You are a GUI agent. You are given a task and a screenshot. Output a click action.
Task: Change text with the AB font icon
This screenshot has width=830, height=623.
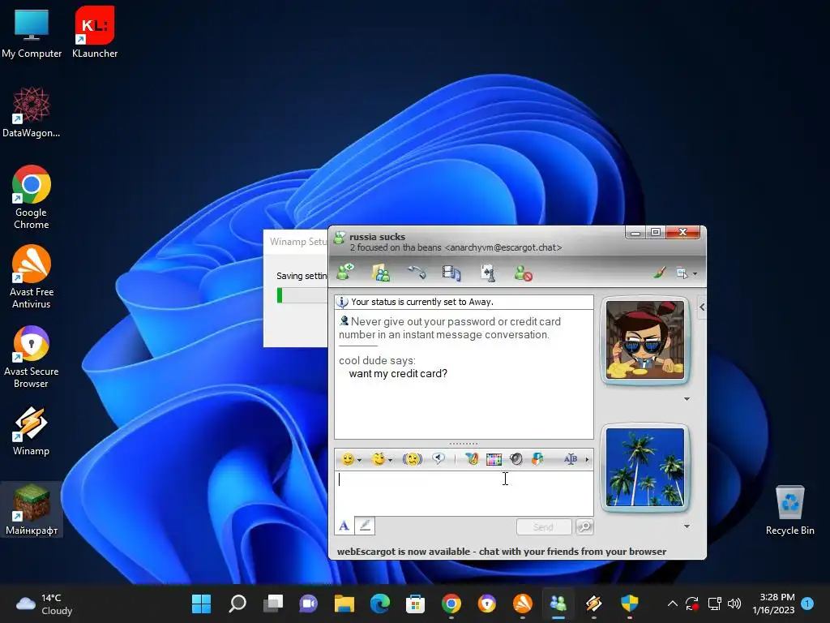pyautogui.click(x=570, y=459)
